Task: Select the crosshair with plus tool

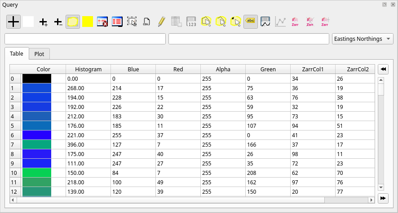Action: coord(43,22)
